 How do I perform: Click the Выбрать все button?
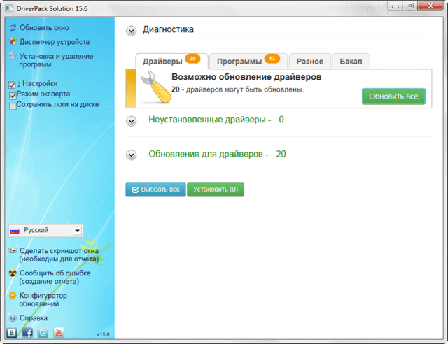(x=155, y=189)
